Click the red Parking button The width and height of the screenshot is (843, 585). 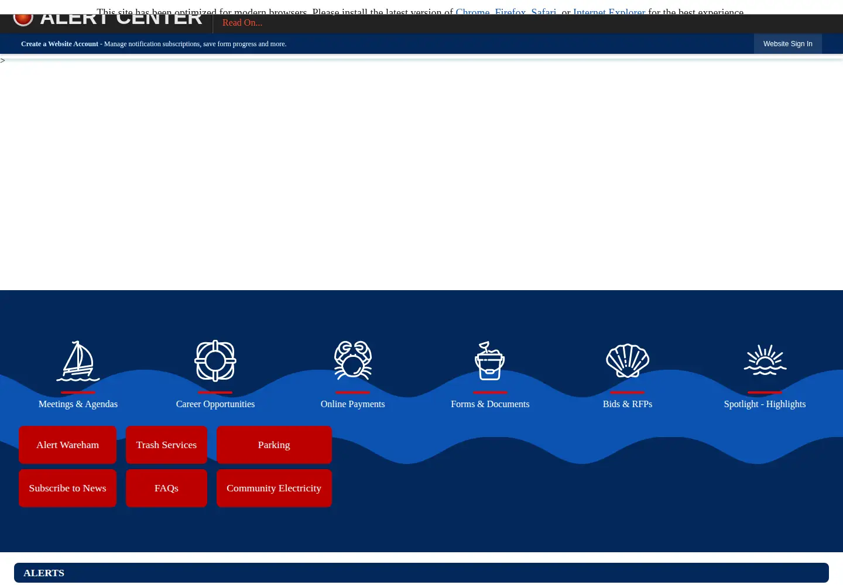coord(274,445)
